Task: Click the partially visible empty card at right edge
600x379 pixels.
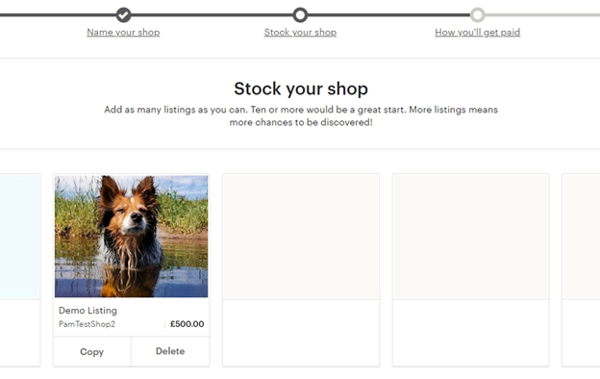Action: pos(581,270)
